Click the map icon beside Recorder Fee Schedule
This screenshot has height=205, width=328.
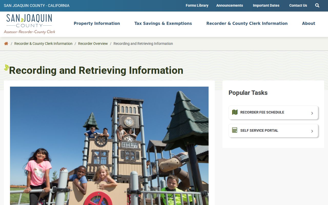point(235,112)
